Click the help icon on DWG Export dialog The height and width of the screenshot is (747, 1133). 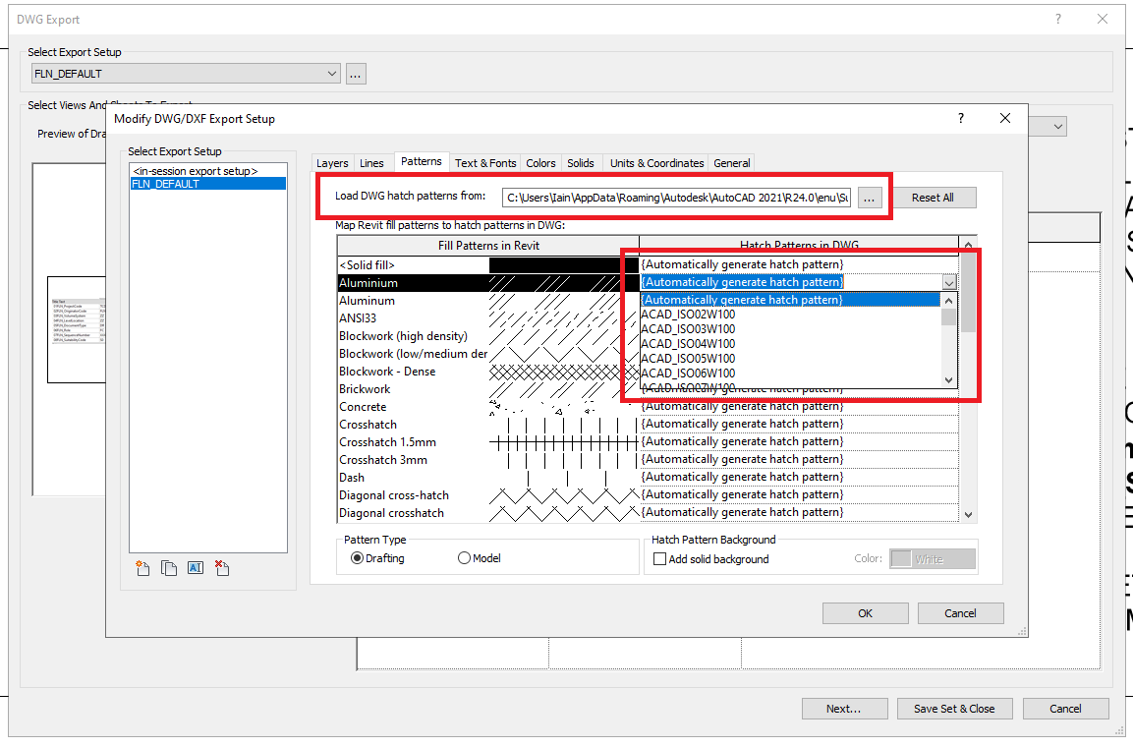click(1057, 19)
